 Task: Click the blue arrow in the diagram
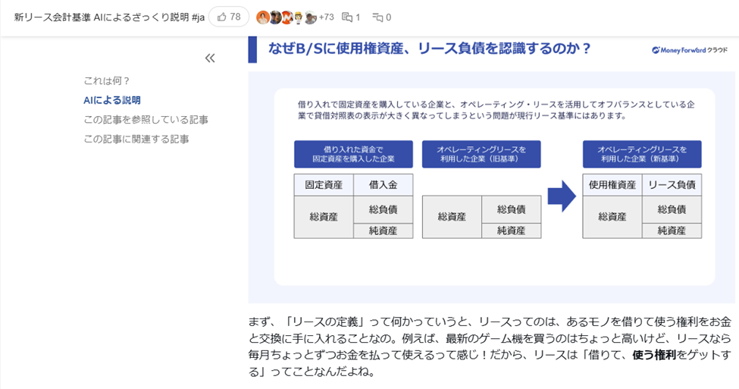(x=562, y=199)
